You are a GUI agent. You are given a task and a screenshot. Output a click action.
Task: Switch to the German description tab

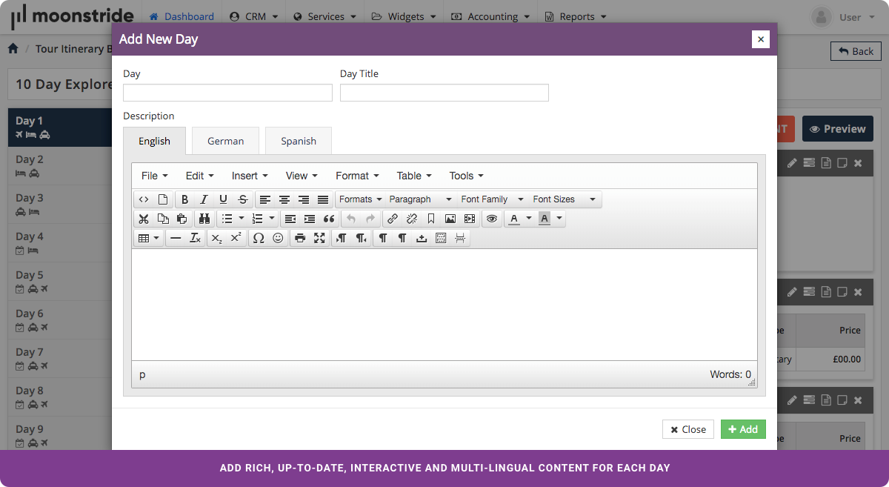click(x=225, y=141)
